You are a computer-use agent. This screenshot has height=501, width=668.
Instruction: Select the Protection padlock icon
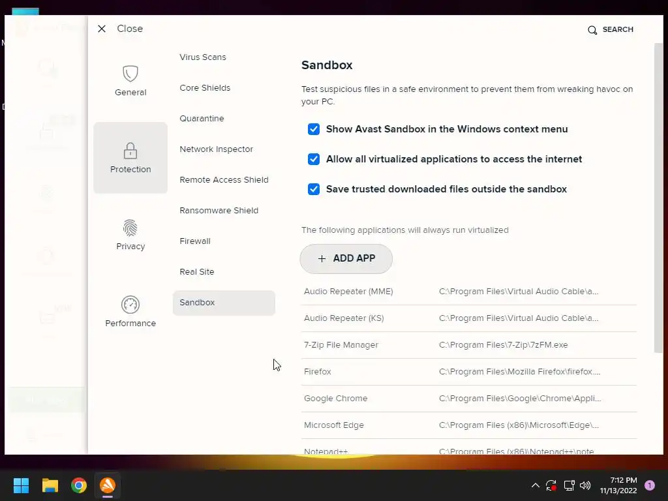point(130,151)
